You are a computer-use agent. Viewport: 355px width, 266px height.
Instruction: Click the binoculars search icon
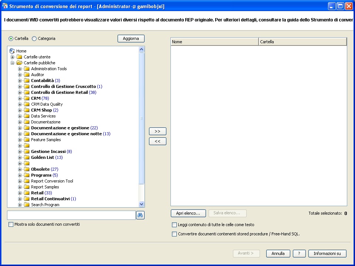pos(140,215)
